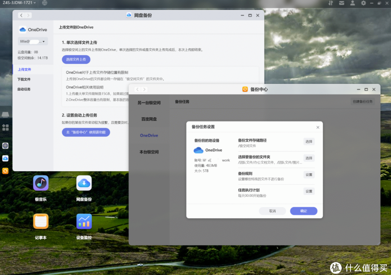Open the messages envelope icon in top bar
This screenshot has width=391, height=275.
pyautogui.click(x=342, y=3)
